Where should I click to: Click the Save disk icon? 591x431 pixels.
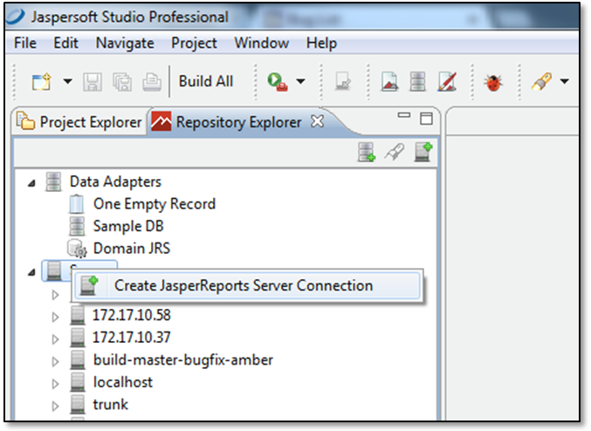coord(93,82)
